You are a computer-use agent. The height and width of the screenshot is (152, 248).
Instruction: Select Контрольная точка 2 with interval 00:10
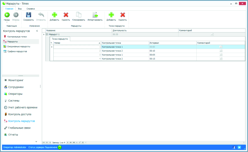pyautogui.click(x=125, y=51)
